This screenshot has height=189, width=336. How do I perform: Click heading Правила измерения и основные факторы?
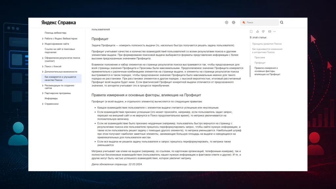[146, 95]
